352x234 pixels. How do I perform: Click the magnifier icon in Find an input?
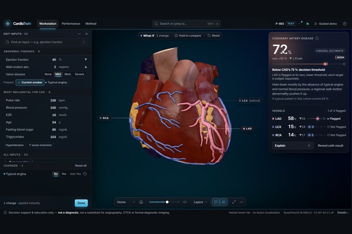[x=7, y=42]
